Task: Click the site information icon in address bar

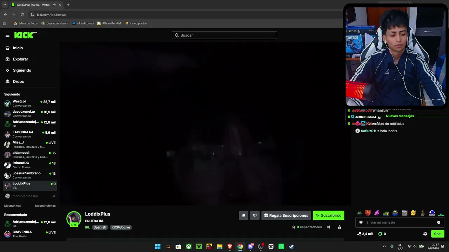Action: 32,15
